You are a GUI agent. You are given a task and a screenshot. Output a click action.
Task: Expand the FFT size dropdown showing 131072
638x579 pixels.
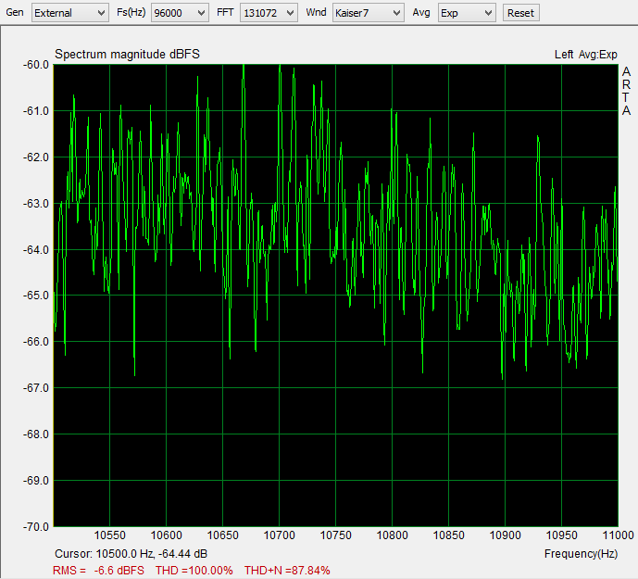tap(269, 13)
